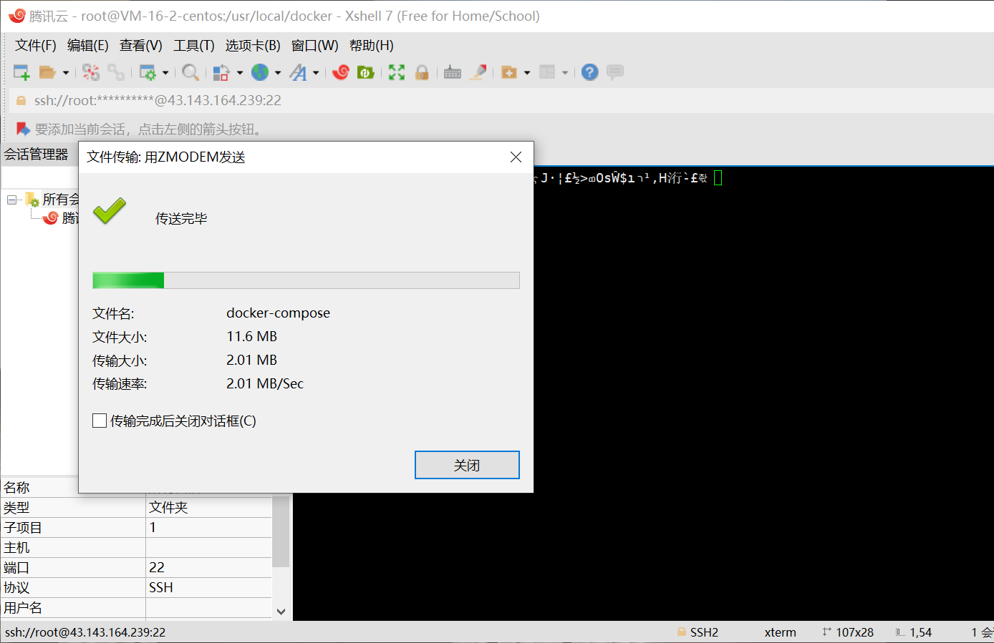The width and height of the screenshot is (994, 643).
Task: Click the layout panes icon
Action: [x=547, y=72]
